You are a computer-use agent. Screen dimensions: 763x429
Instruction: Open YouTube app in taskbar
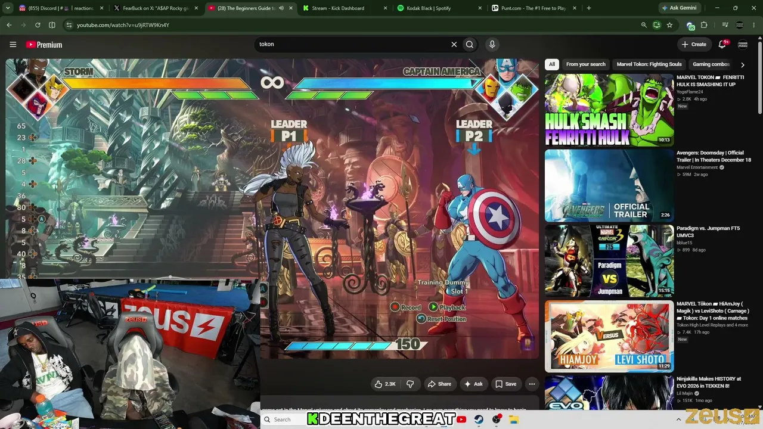click(461, 419)
